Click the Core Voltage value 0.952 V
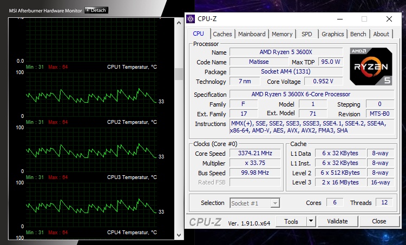 323,81
